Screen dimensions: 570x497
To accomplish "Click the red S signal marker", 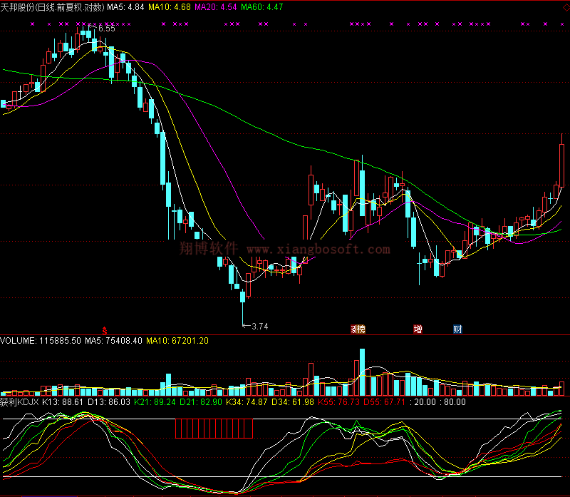I will (x=105, y=331).
